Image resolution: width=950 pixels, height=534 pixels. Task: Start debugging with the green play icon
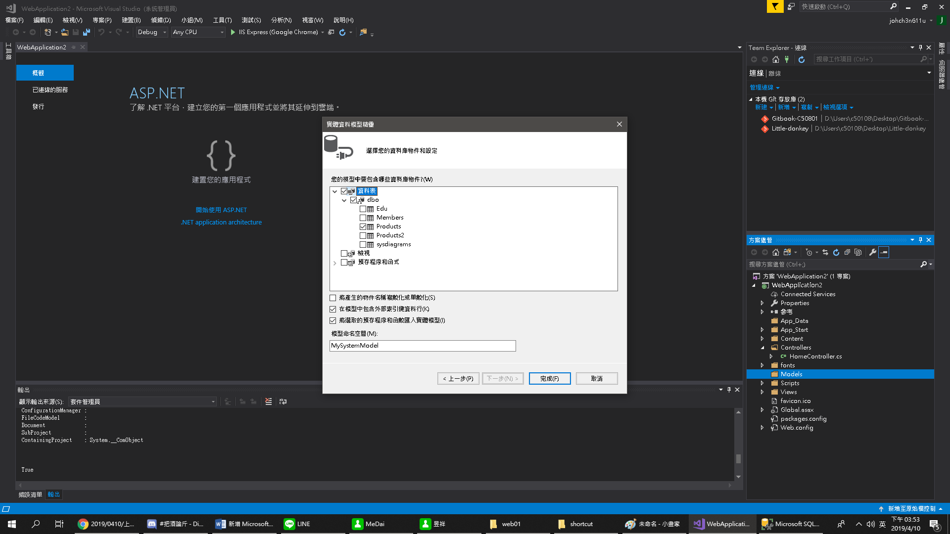233,32
